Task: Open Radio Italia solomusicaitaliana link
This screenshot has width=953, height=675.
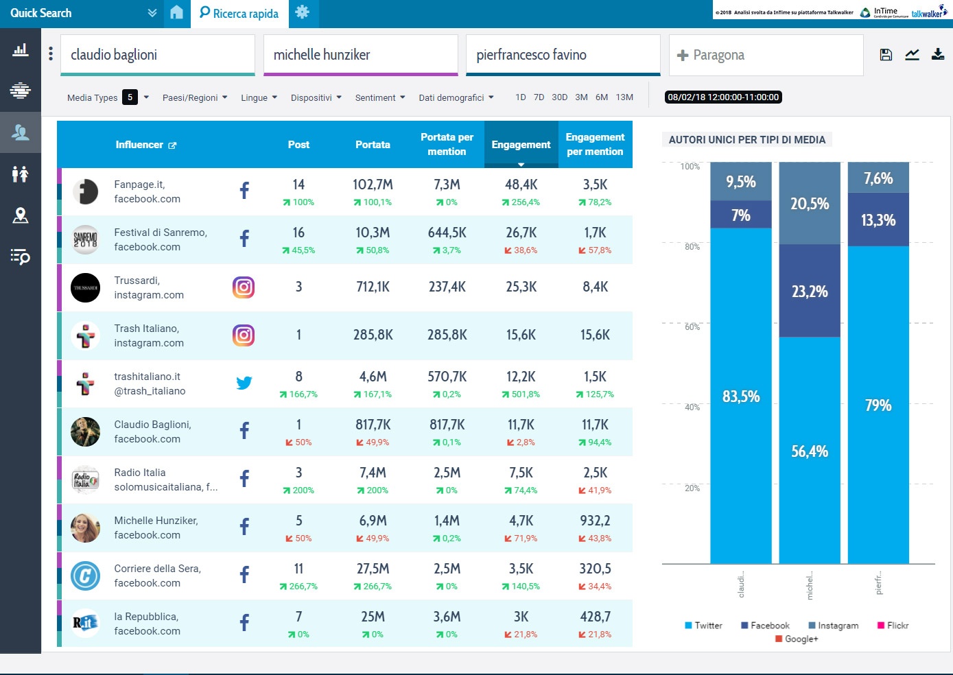Action: (x=166, y=479)
